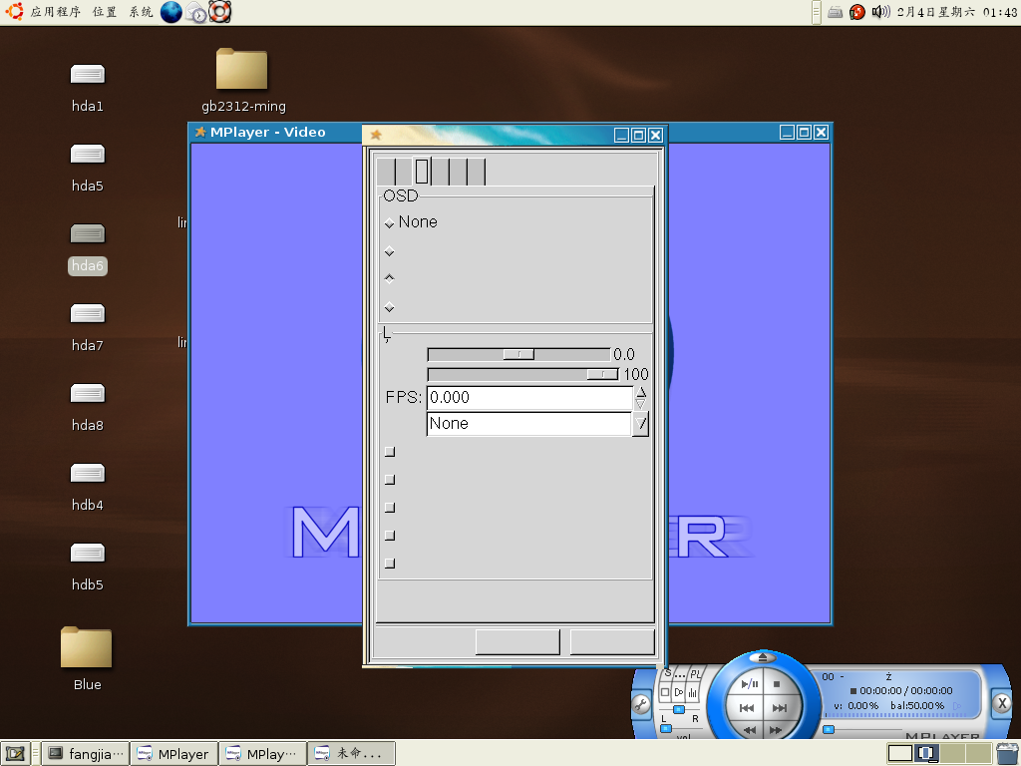The width and height of the screenshot is (1021, 766).
Task: Open the PL playlist button in MPlayer
Action: pos(695,673)
